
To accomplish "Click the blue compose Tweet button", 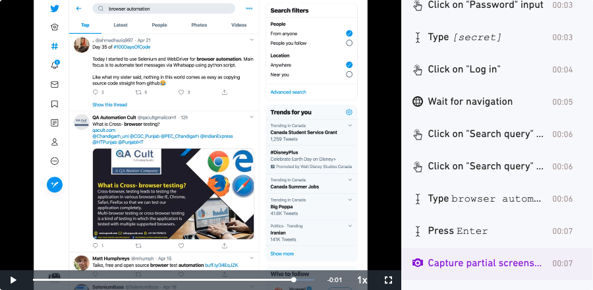I will pos(55,185).
